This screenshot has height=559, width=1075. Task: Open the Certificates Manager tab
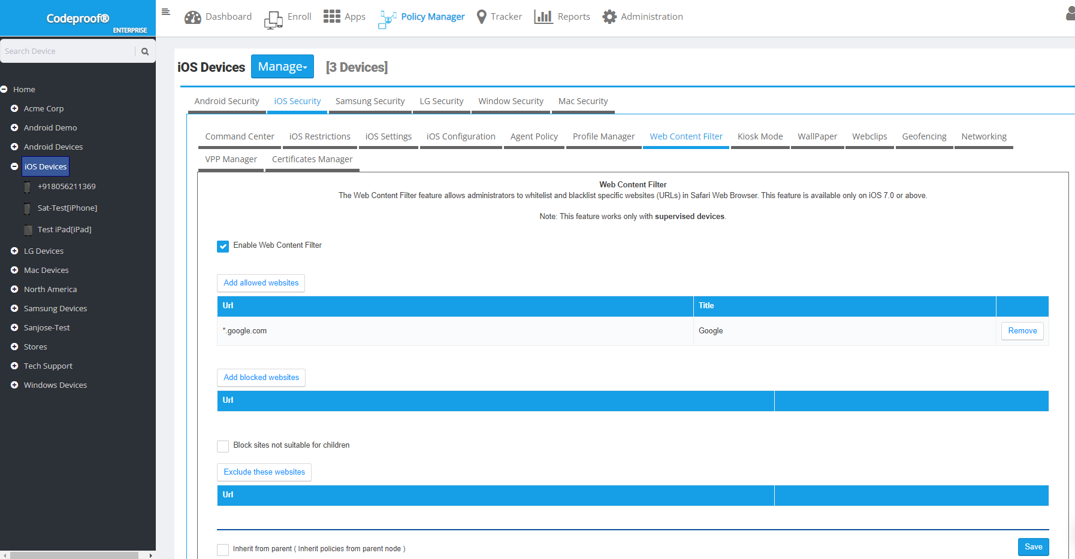tap(312, 159)
